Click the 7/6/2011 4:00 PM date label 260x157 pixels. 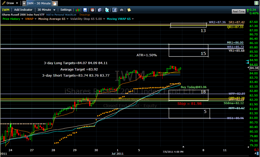(173, 152)
